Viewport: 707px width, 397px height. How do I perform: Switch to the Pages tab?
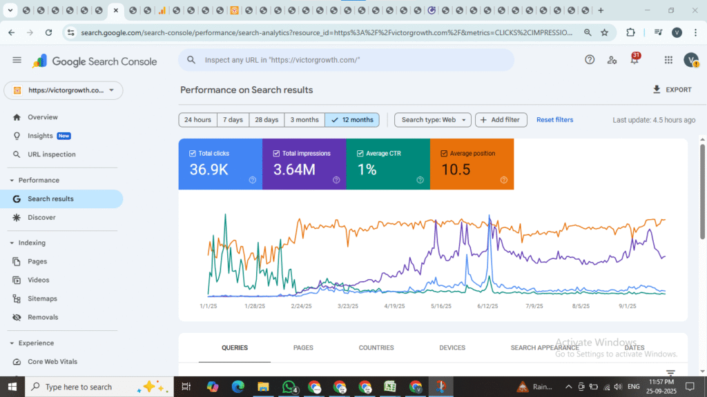[x=303, y=348]
